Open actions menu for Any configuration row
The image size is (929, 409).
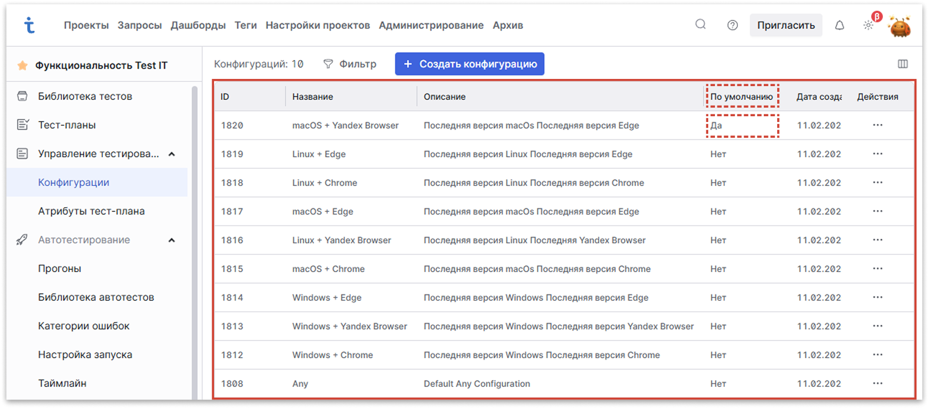pyautogui.click(x=877, y=383)
